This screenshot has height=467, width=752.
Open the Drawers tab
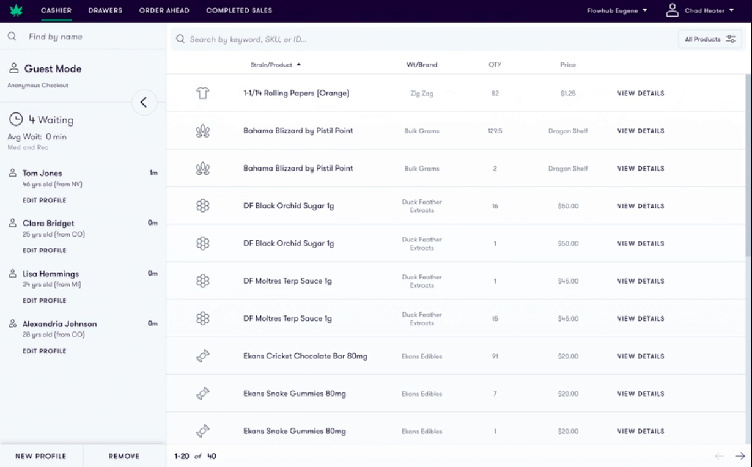pyautogui.click(x=105, y=10)
